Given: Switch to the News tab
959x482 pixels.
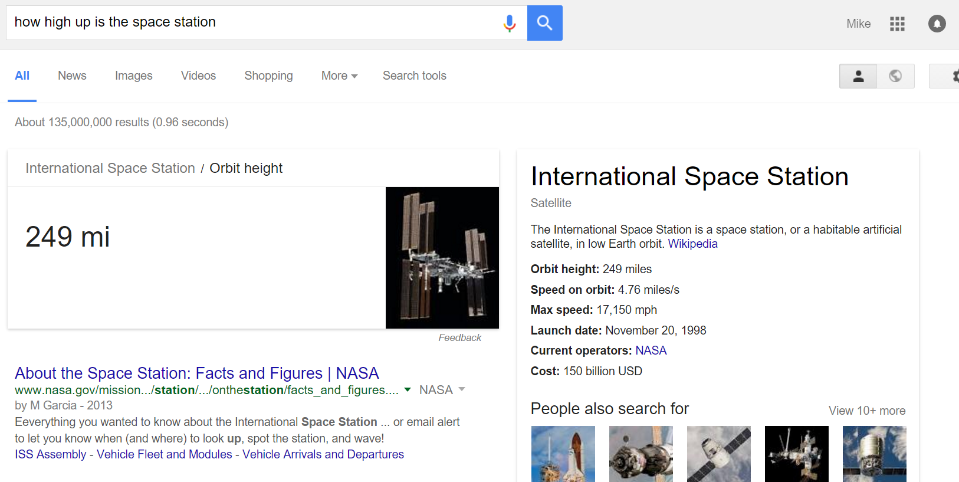Looking at the screenshot, I should click(72, 76).
